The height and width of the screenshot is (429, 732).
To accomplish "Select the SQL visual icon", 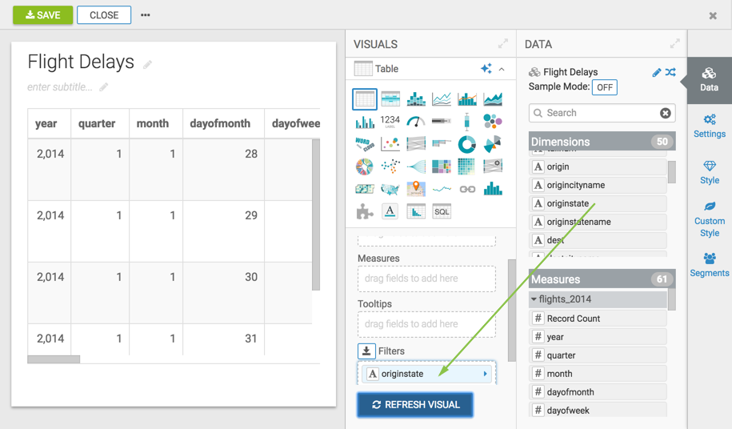I will [x=442, y=211].
